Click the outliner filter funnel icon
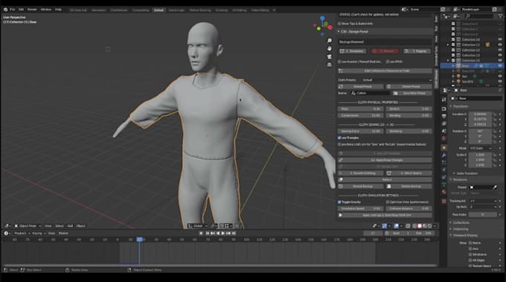The image size is (506, 282). click(501, 16)
